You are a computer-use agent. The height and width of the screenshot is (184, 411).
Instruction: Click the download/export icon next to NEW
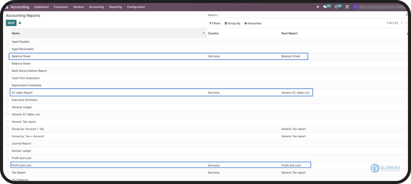point(20,23)
